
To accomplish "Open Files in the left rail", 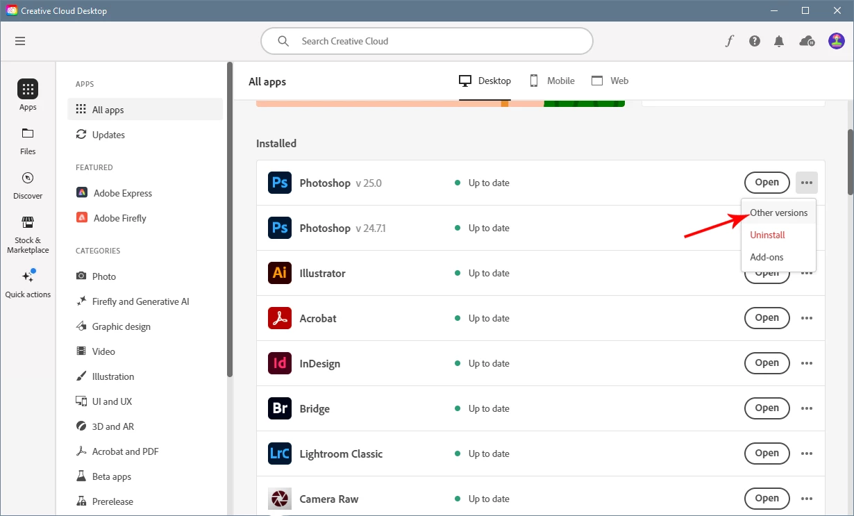I will pyautogui.click(x=28, y=140).
